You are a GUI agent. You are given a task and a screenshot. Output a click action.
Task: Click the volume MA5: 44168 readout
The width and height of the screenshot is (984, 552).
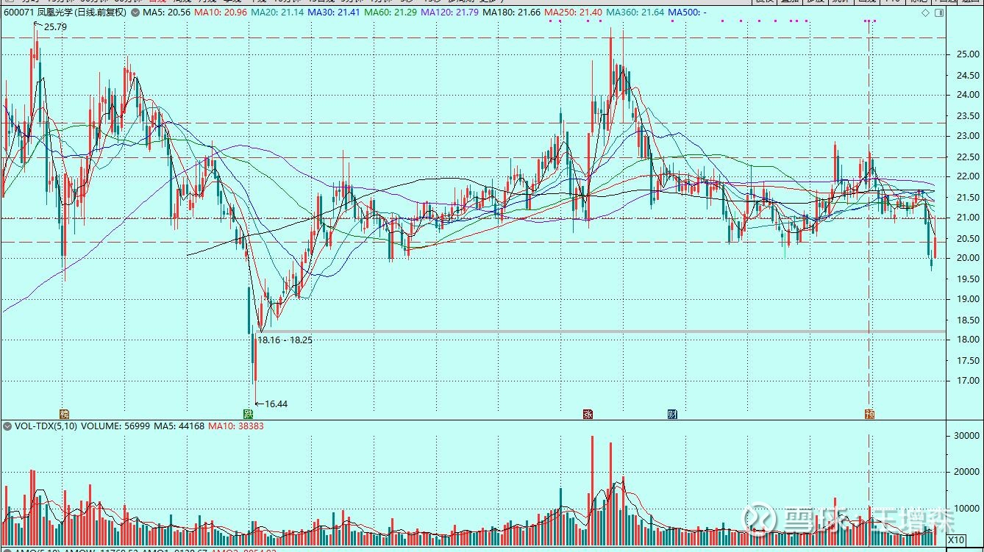177,426
